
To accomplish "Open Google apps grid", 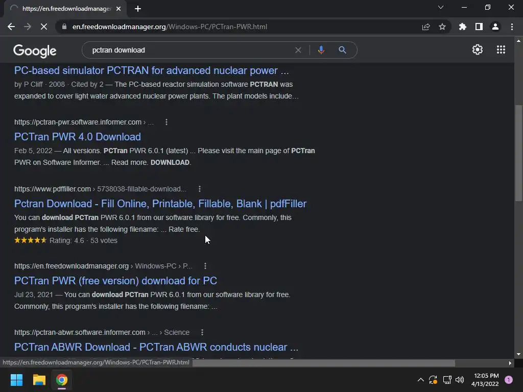I will pyautogui.click(x=501, y=50).
